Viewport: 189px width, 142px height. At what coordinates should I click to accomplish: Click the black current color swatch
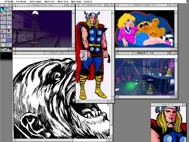tap(6, 56)
